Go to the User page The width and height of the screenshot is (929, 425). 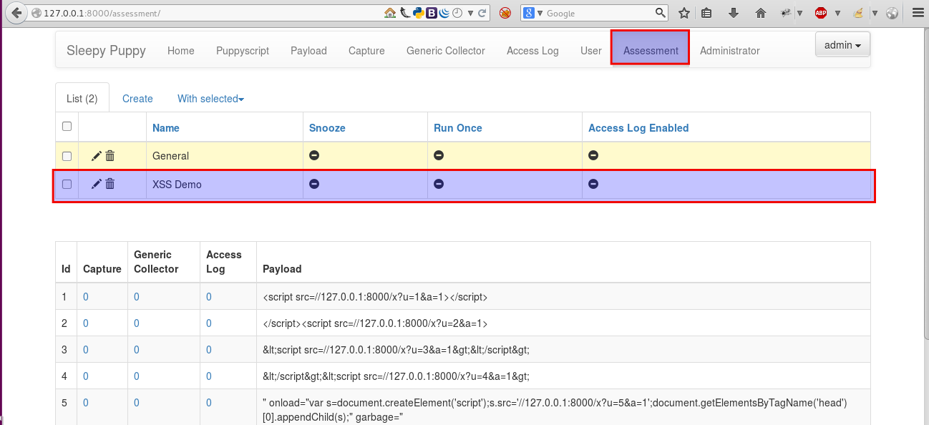[591, 51]
